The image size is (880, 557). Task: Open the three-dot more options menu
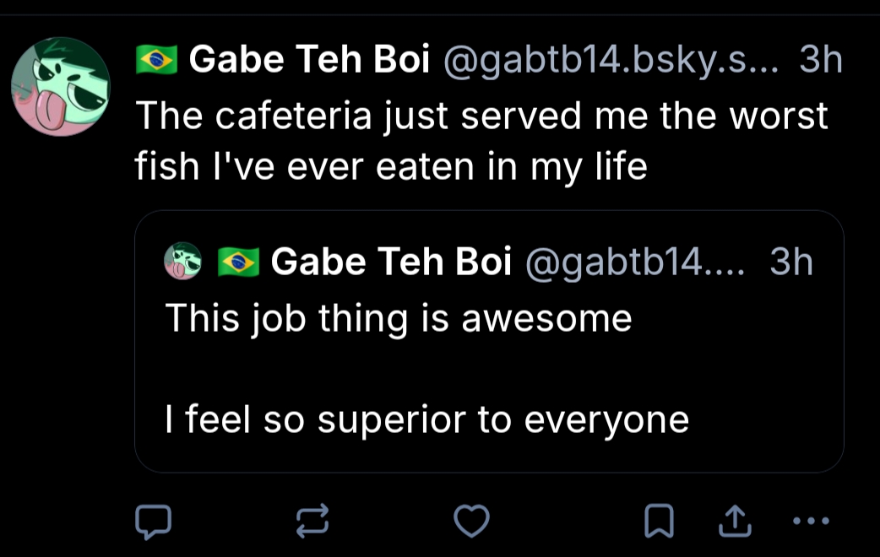pyautogui.click(x=812, y=521)
